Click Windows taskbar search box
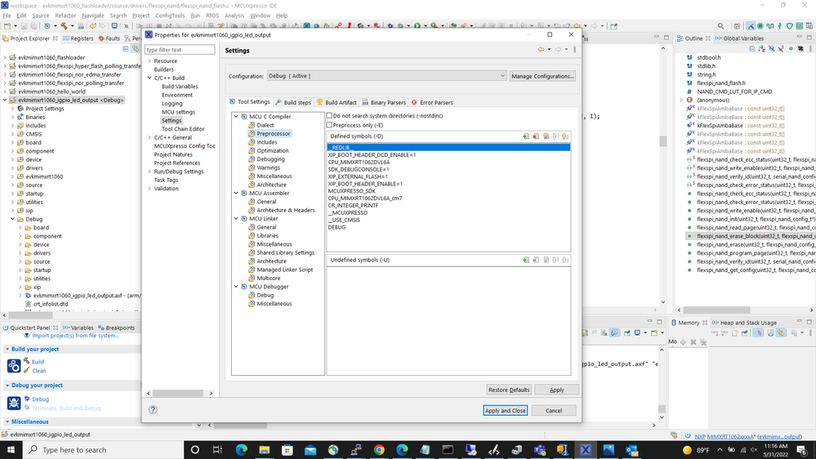 coord(104,450)
